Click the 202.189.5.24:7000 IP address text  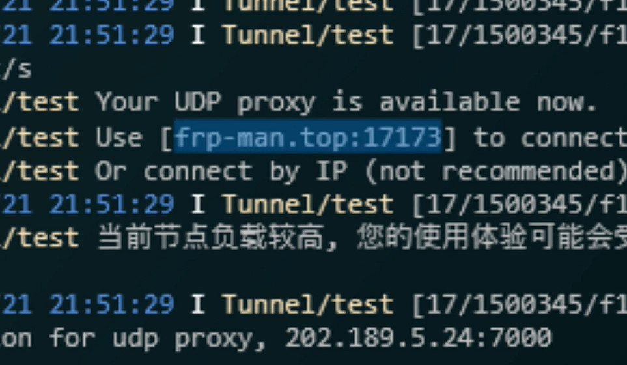[x=418, y=338]
